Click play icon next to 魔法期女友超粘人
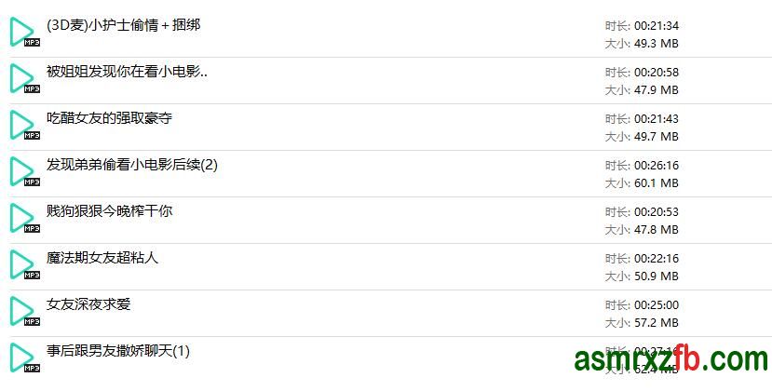The image size is (772, 391). [x=22, y=265]
